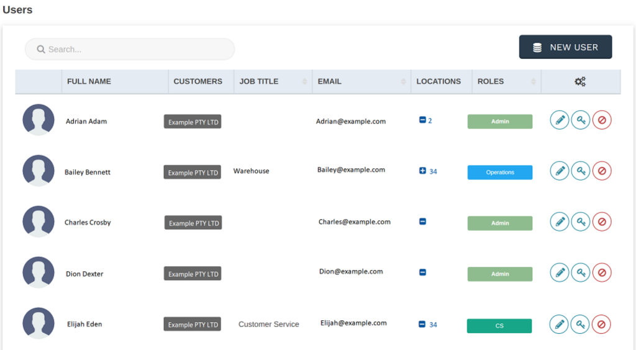Click the Example PTY LTD tag for Dion Dexter

[193, 274]
